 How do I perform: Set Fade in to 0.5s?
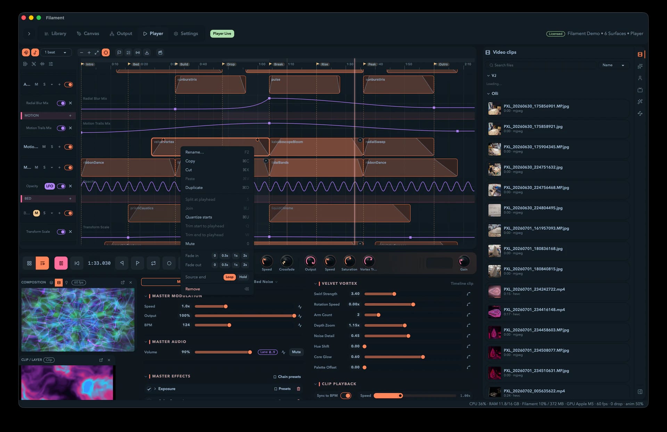click(225, 256)
